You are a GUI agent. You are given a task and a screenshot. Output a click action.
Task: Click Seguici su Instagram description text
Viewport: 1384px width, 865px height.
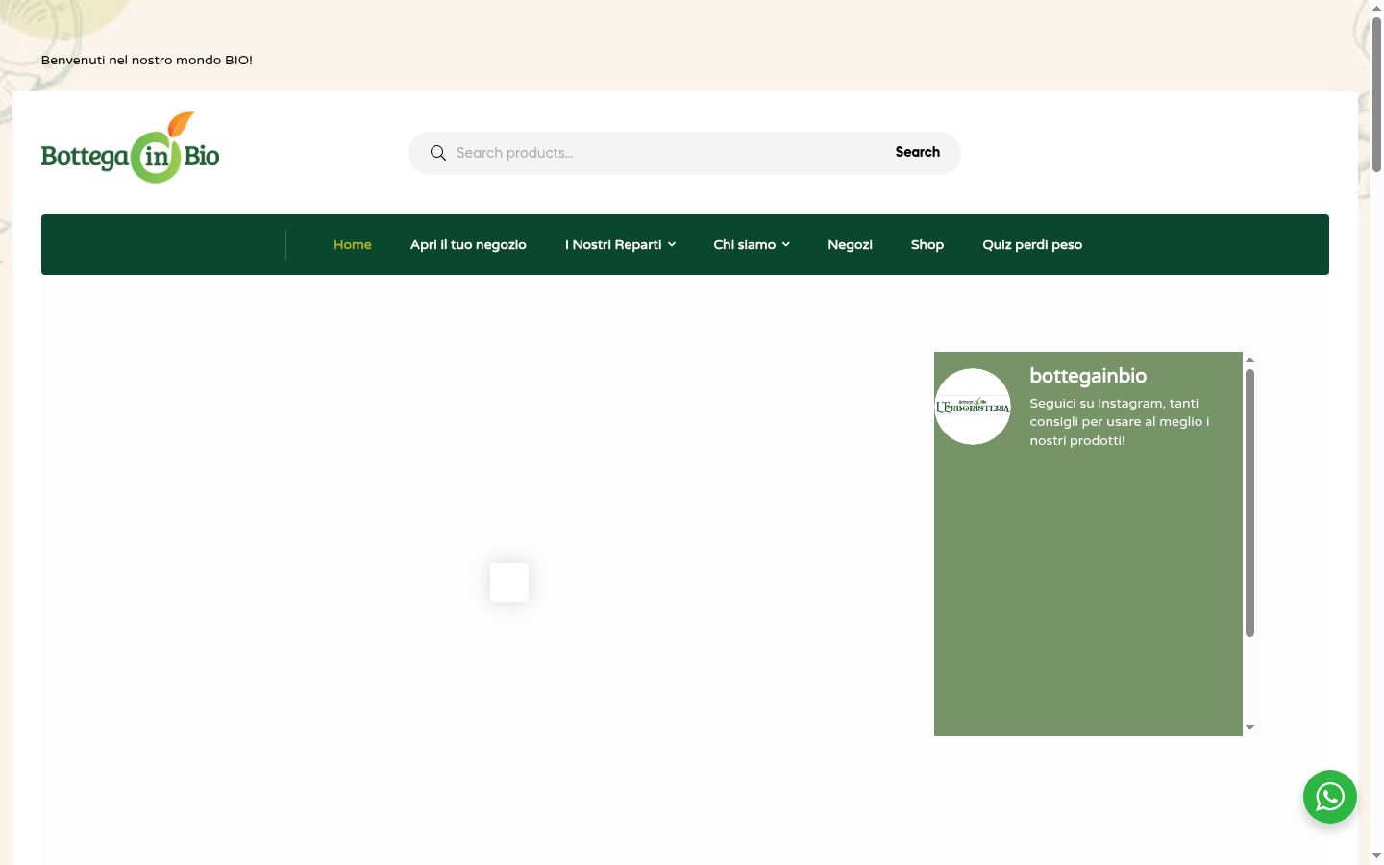click(x=1120, y=422)
